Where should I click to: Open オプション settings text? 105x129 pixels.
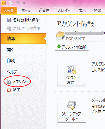coord(20,82)
